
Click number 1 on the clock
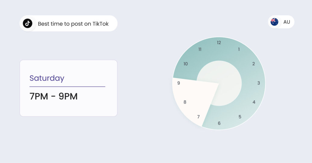[x=239, y=49]
